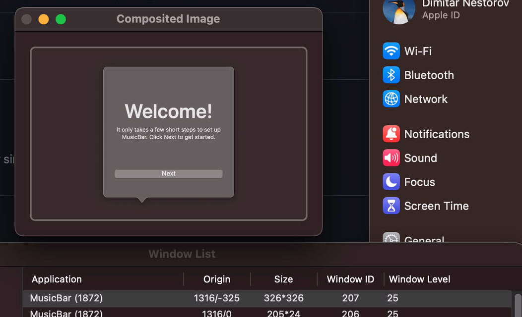Viewport: 522px width, 317px height.
Task: Click the window ID cell 207
Action: pyautogui.click(x=350, y=298)
